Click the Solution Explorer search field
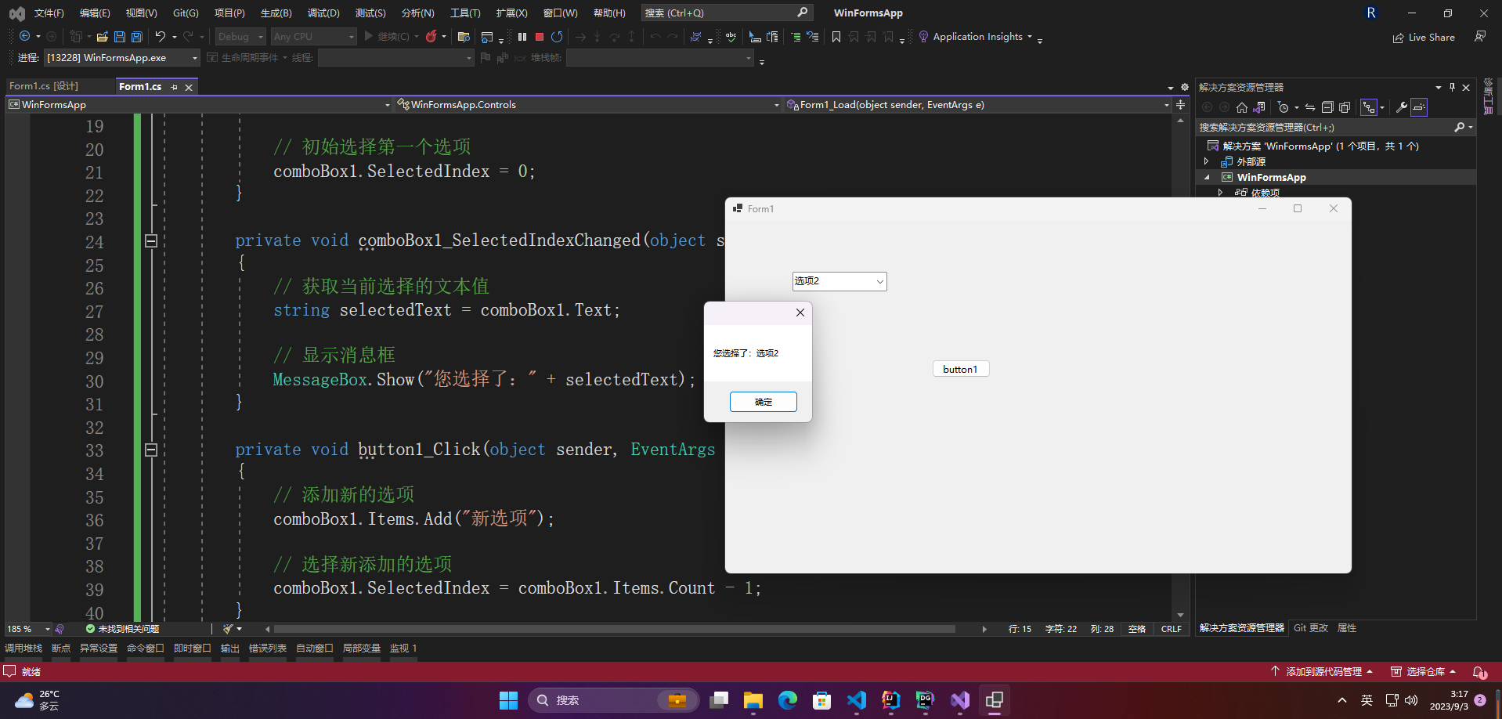This screenshot has height=719, width=1502. [1335, 127]
